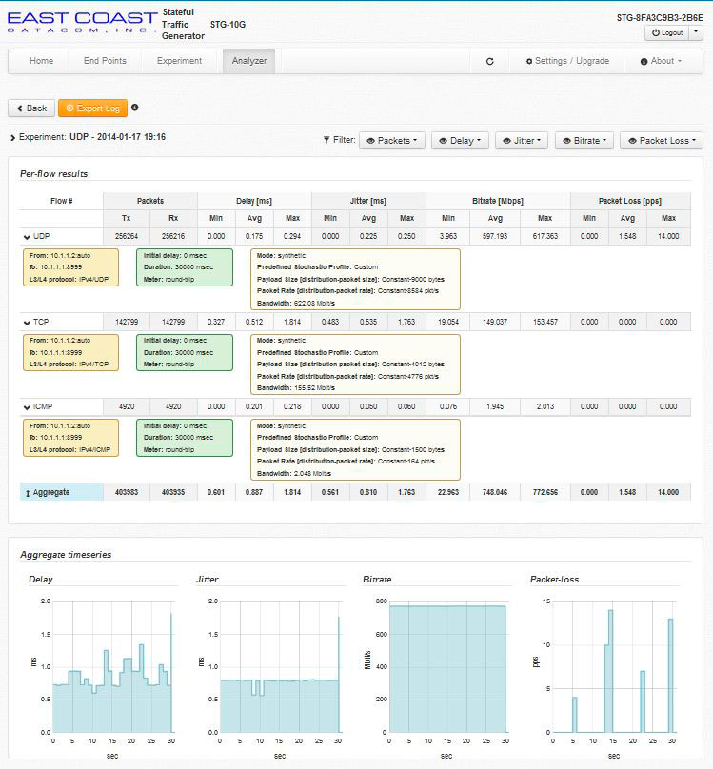Image resolution: width=713 pixels, height=769 pixels.
Task: Collapse the UDP flow details
Action: coord(27,236)
